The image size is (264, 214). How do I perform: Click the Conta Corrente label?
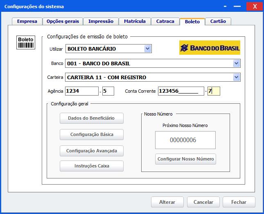coord(140,91)
